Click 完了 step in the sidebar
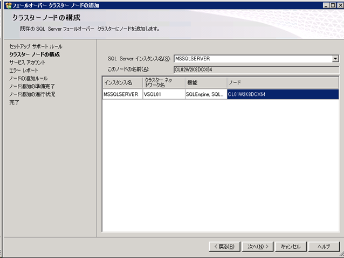344x258 pixels. [x=14, y=102]
